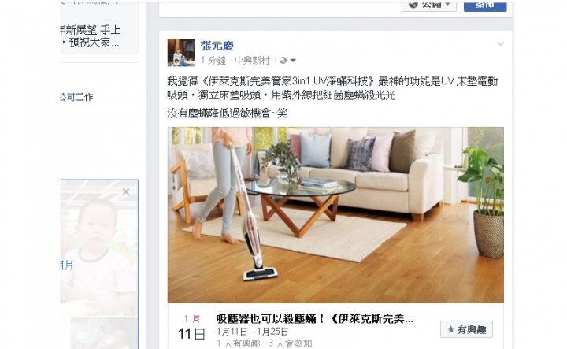Visit the 張元慶 profile name link

tap(217, 46)
